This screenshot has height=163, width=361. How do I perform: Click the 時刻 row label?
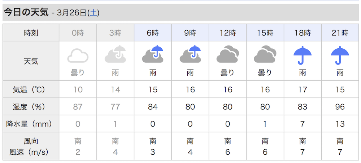point(31,33)
